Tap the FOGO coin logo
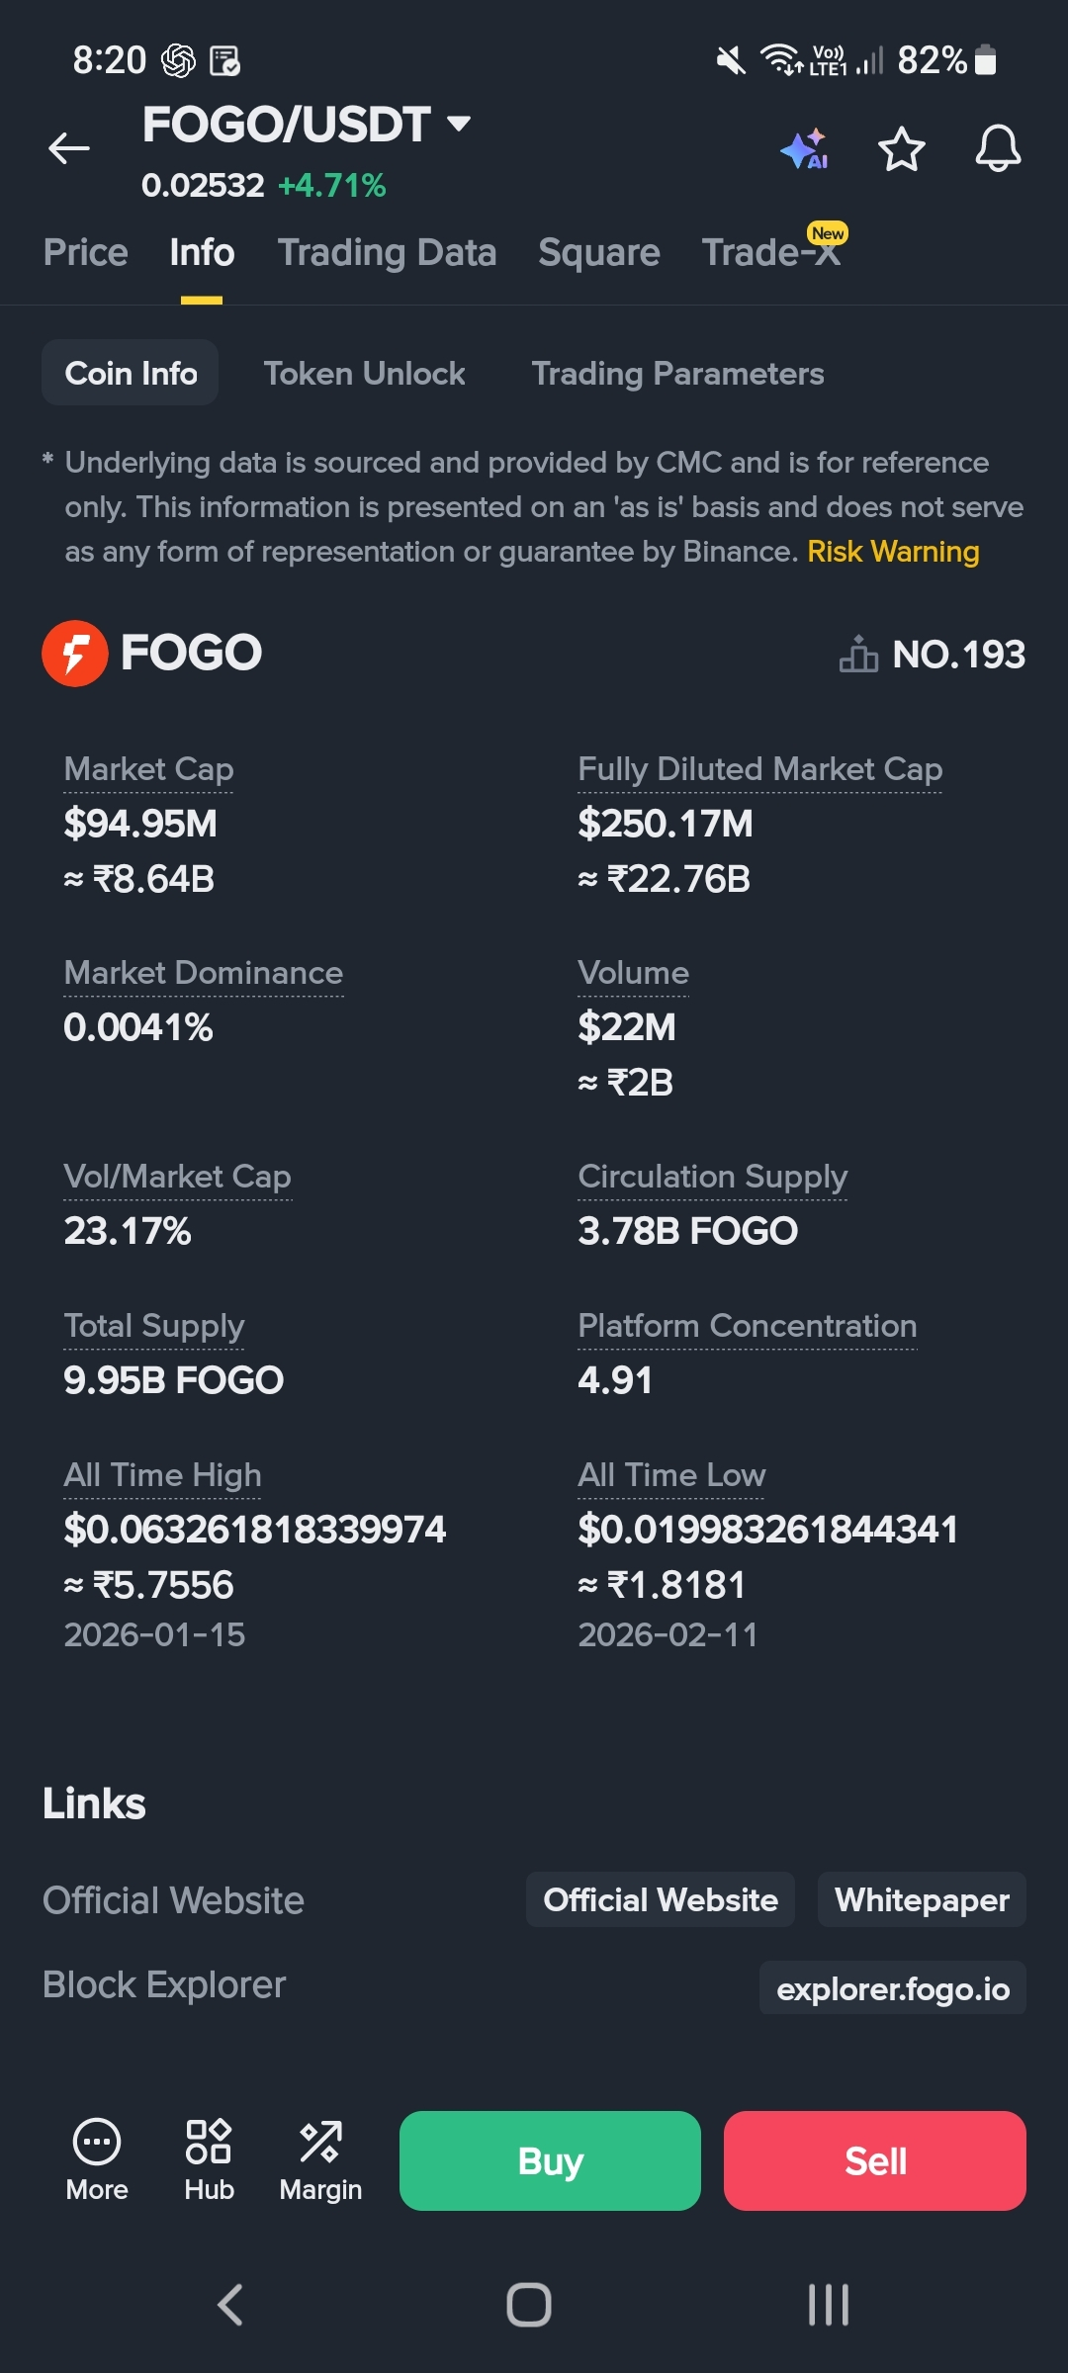 pyautogui.click(x=75, y=654)
